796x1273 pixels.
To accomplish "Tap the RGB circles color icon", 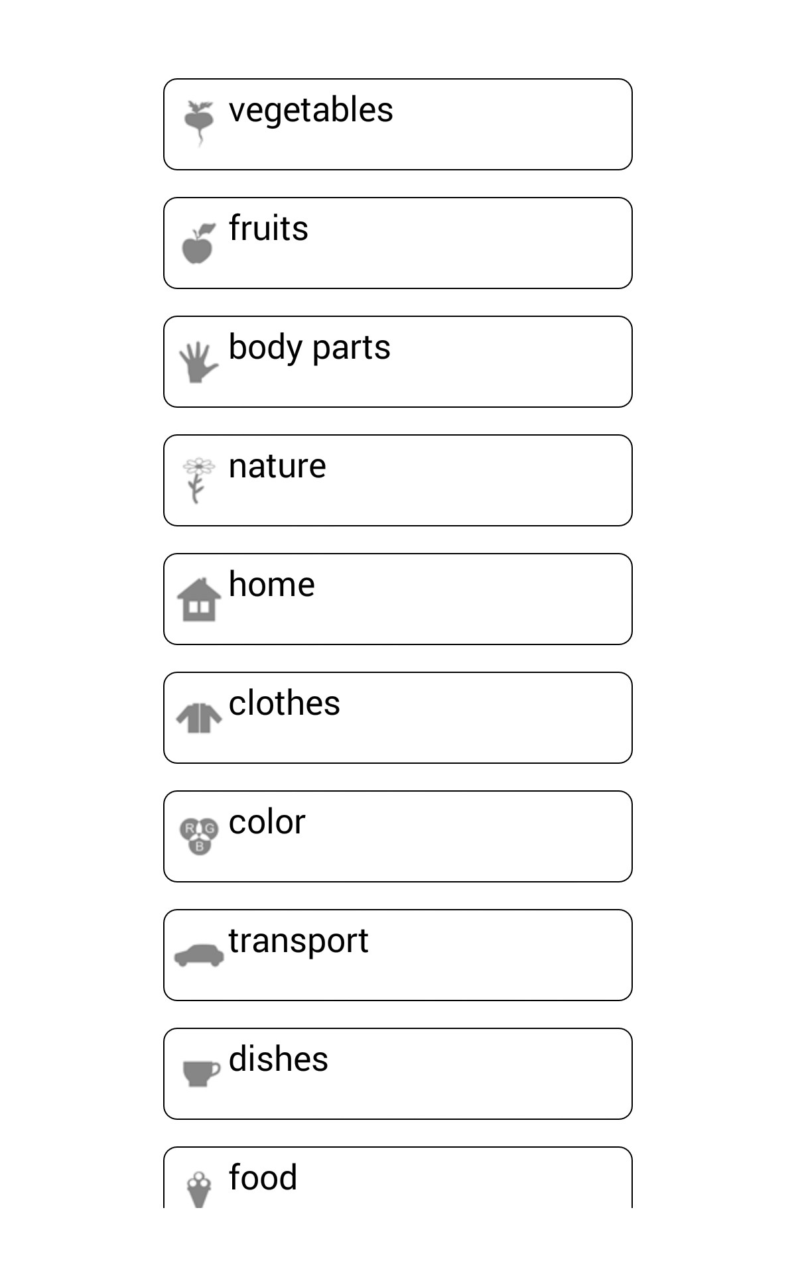I will point(198,836).
